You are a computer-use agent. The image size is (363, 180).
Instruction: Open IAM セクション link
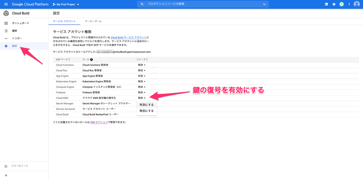[x=99, y=122]
